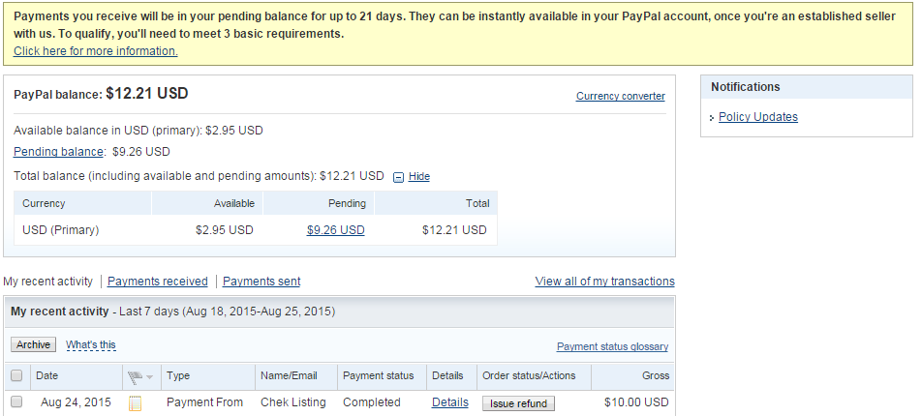
Task: Open the Currency converter link
Action: 620,96
